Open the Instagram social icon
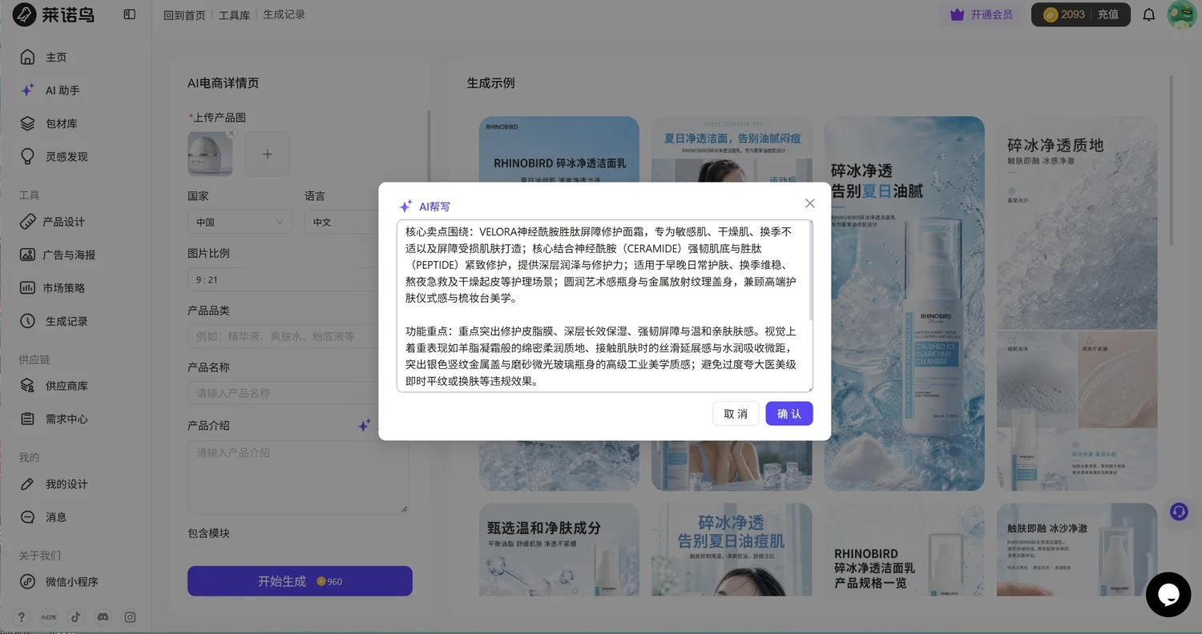Viewport: 1202px width, 634px height. coord(130,617)
